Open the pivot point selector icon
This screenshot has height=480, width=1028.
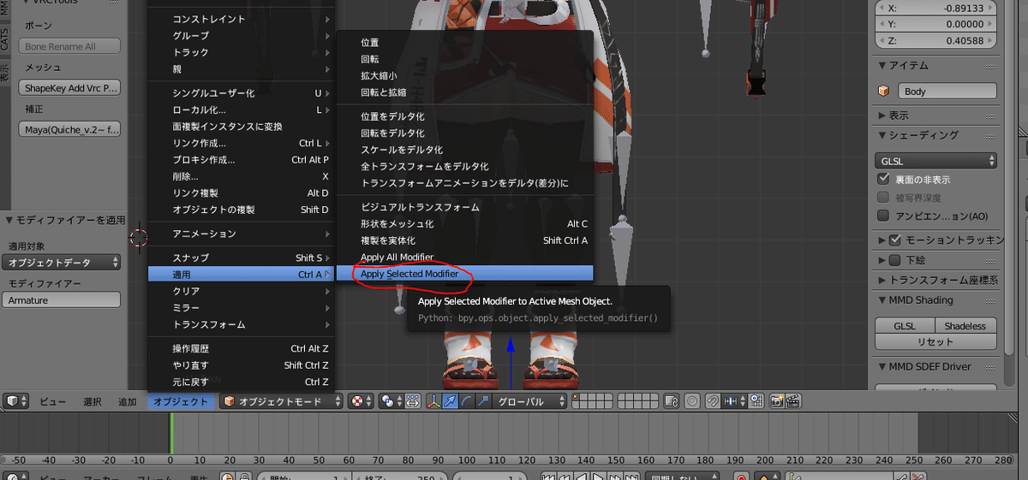[x=391, y=401]
